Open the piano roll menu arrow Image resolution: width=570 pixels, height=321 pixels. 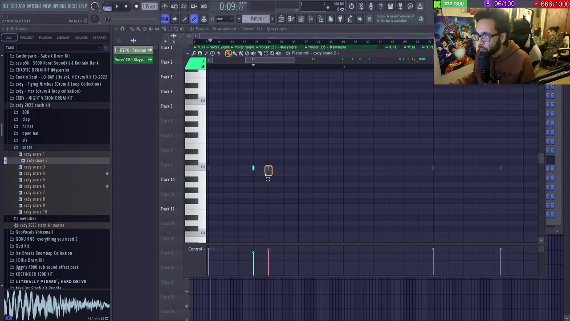click(187, 53)
